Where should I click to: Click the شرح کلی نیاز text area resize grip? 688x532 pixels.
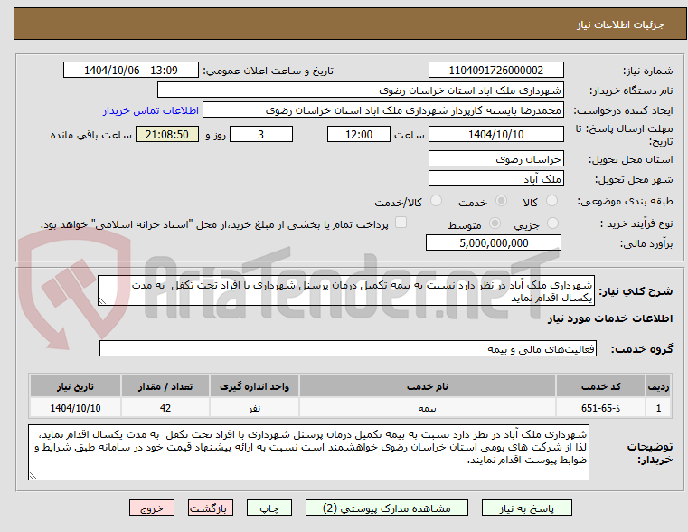102,301
